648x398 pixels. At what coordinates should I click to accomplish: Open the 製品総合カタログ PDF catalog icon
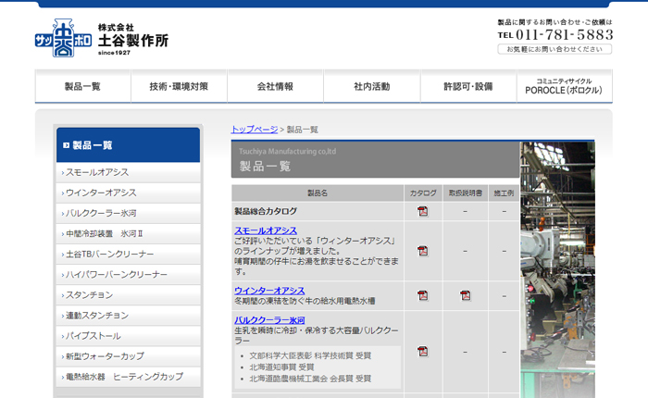pyautogui.click(x=422, y=211)
